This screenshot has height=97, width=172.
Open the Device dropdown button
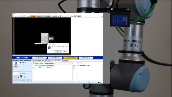tap(16, 65)
